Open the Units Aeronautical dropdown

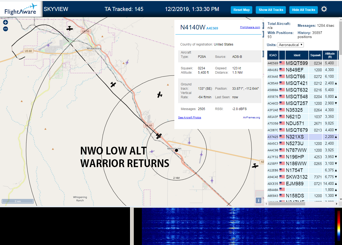(291, 45)
